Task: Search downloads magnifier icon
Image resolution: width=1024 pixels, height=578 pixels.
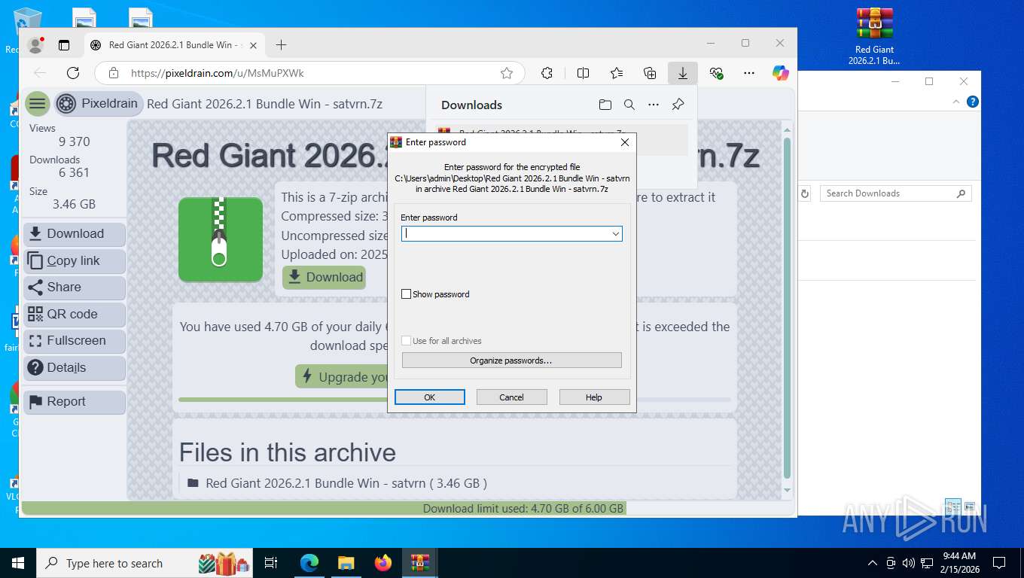Action: click(629, 105)
